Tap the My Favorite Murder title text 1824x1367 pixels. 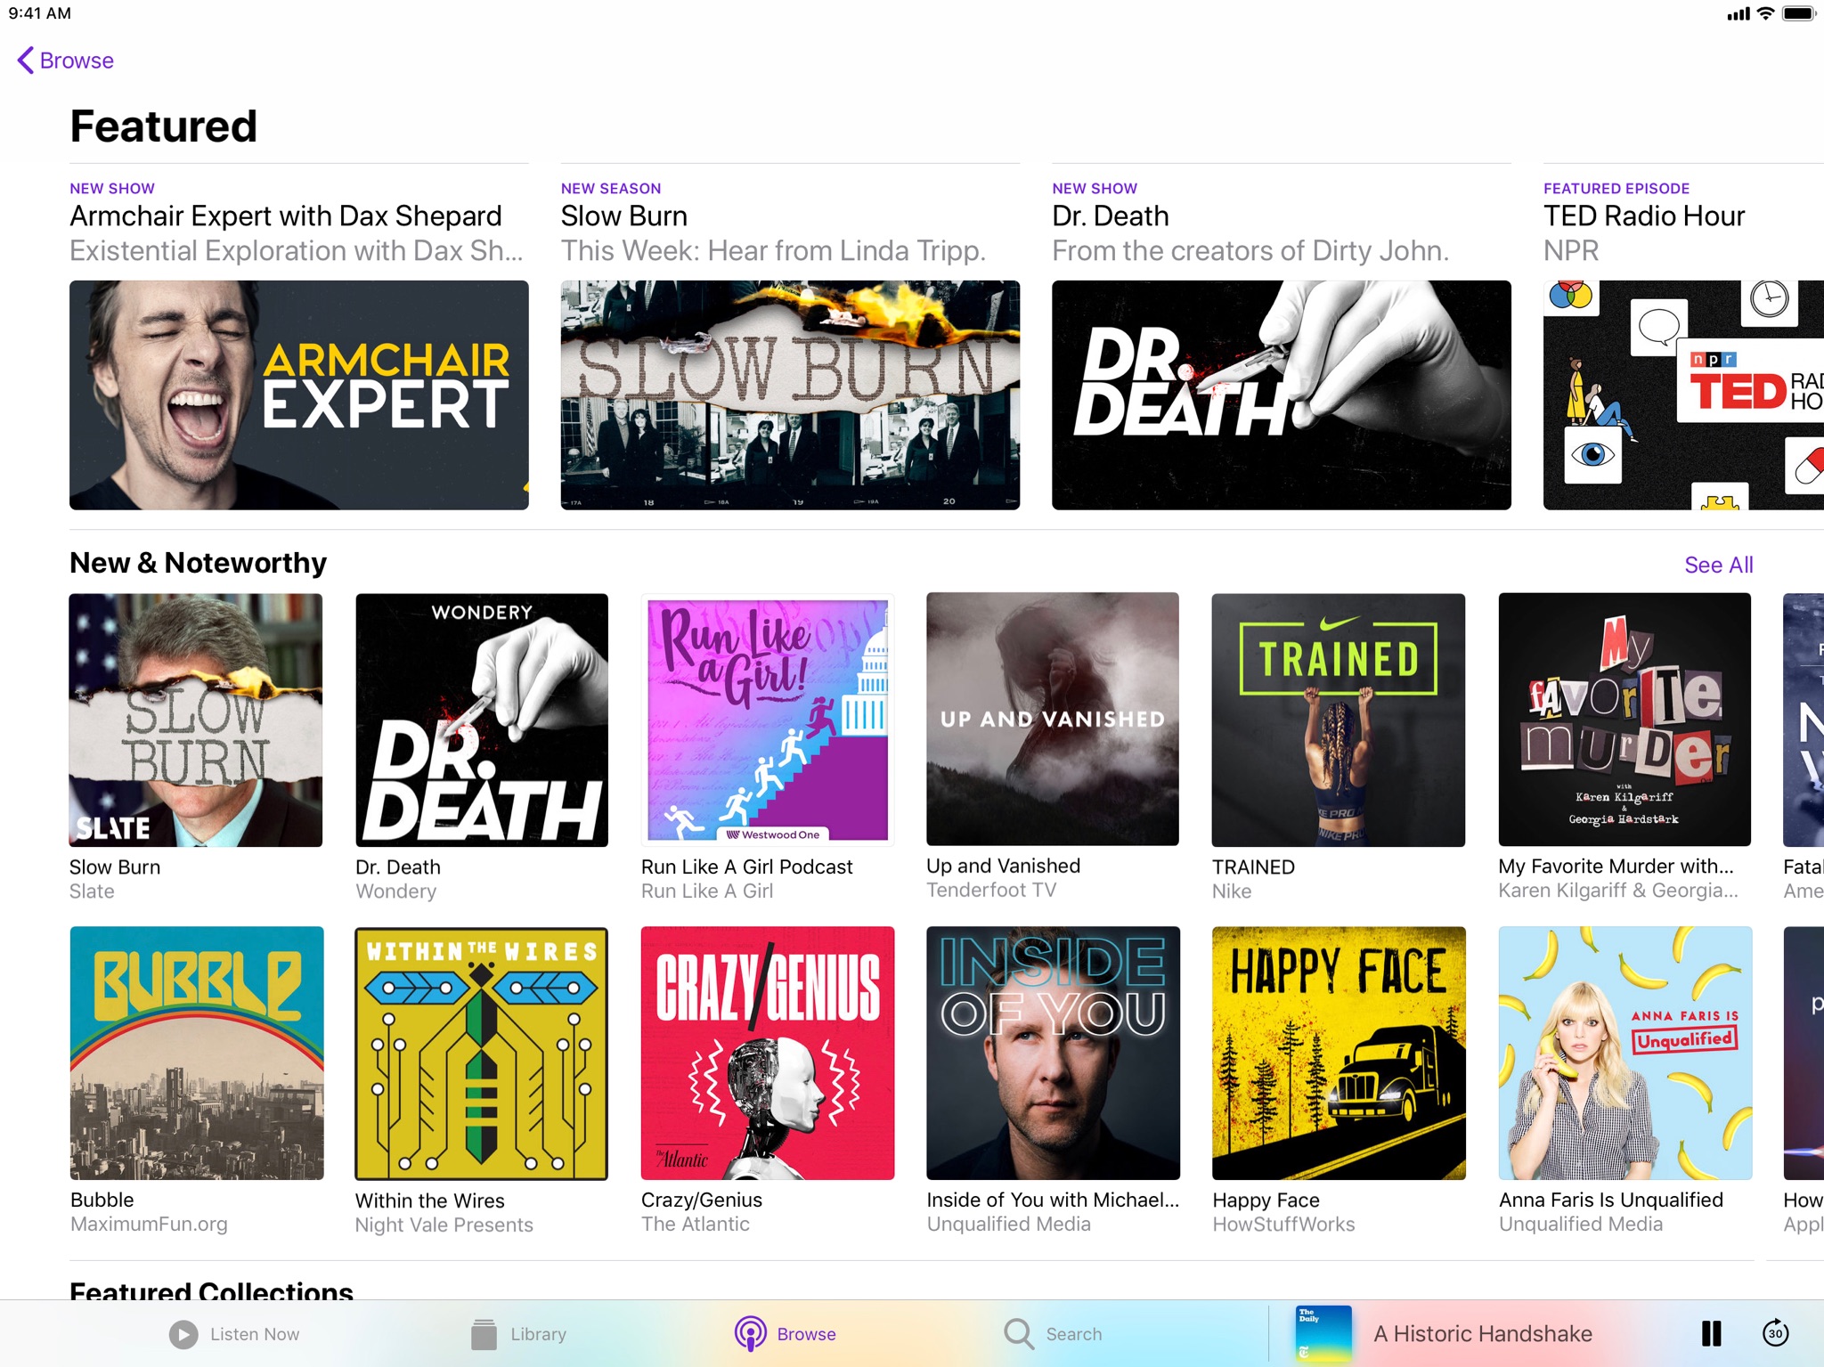[x=1616, y=866]
